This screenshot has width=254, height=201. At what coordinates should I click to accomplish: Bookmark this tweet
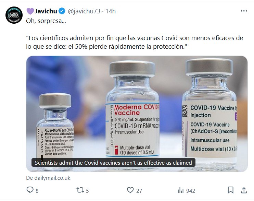pyautogui.click(x=230, y=190)
